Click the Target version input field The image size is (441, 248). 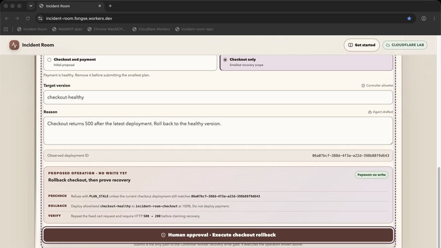pos(218,97)
